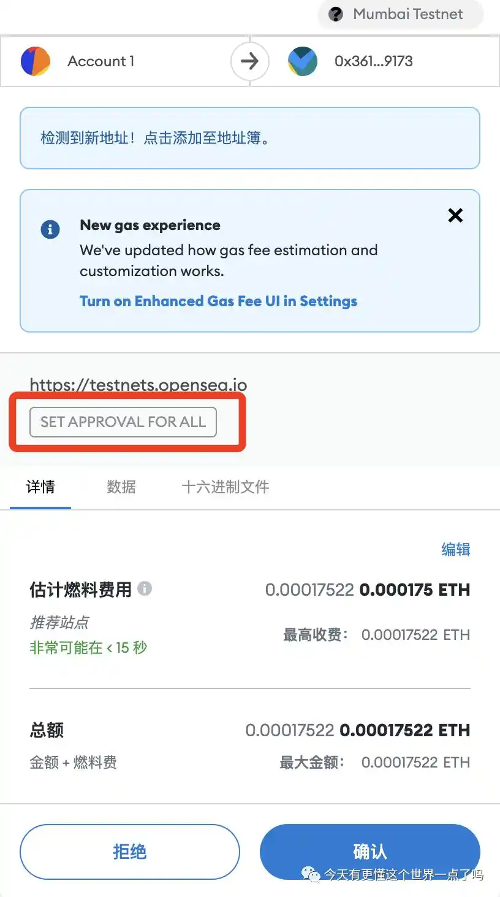Click the testnets.opensea.io origin URL
Viewport: 500px width, 897px height.
click(138, 385)
